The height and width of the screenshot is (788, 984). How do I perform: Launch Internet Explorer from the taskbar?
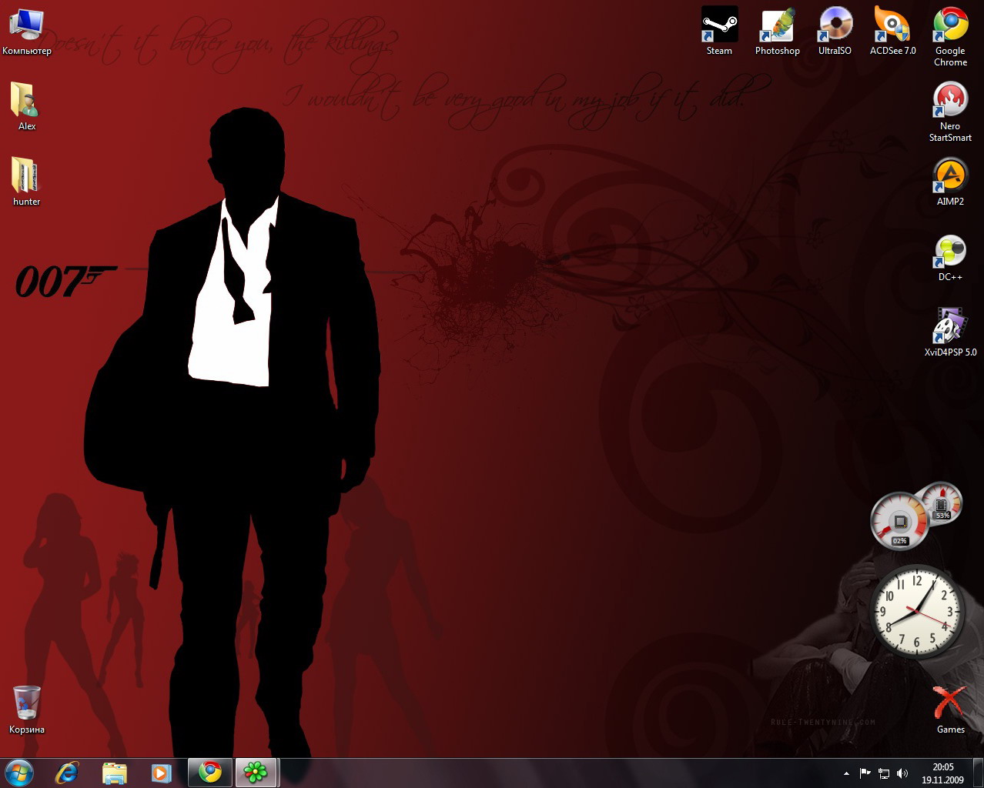tap(68, 773)
